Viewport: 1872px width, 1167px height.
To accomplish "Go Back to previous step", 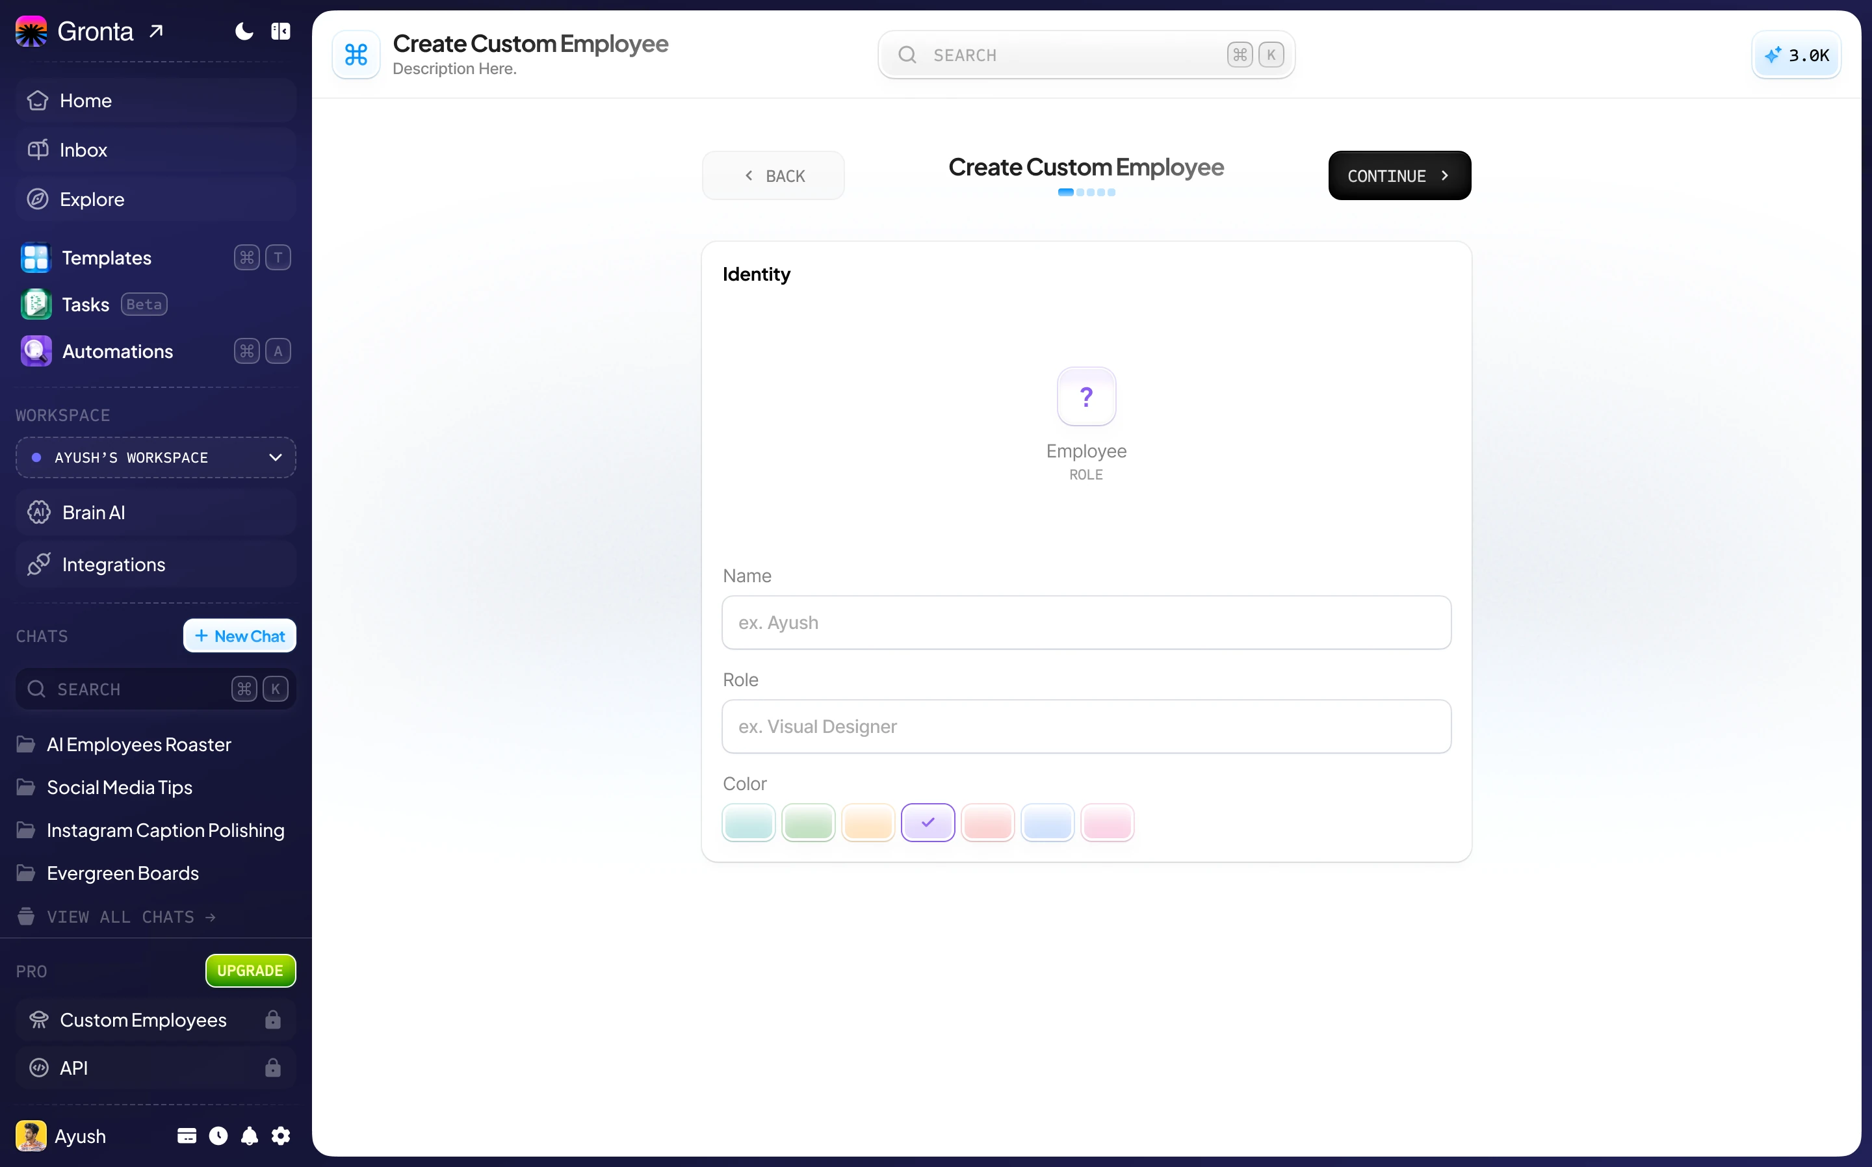I will [x=773, y=176].
